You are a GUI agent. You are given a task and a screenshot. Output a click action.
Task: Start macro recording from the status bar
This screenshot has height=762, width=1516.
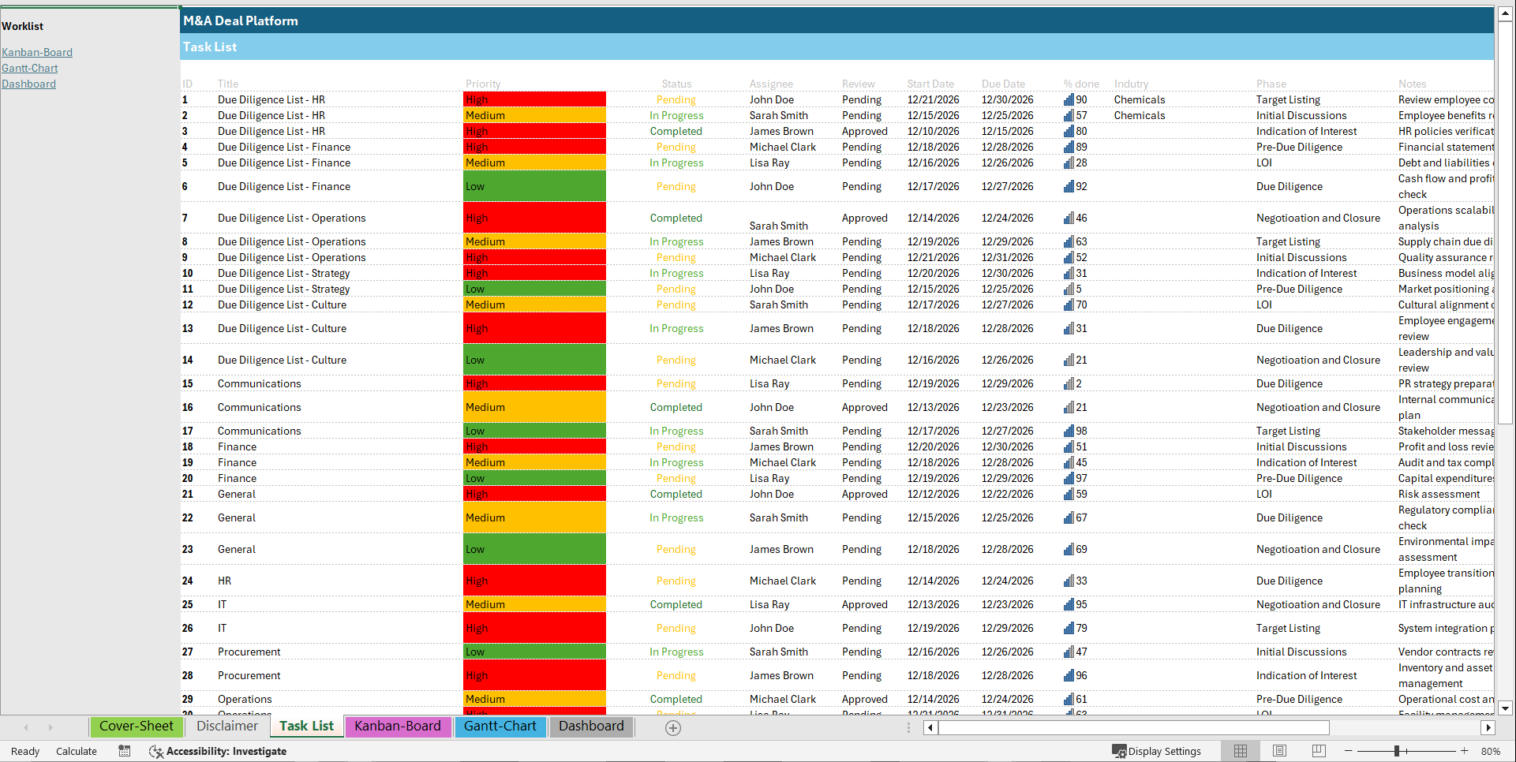click(x=124, y=751)
